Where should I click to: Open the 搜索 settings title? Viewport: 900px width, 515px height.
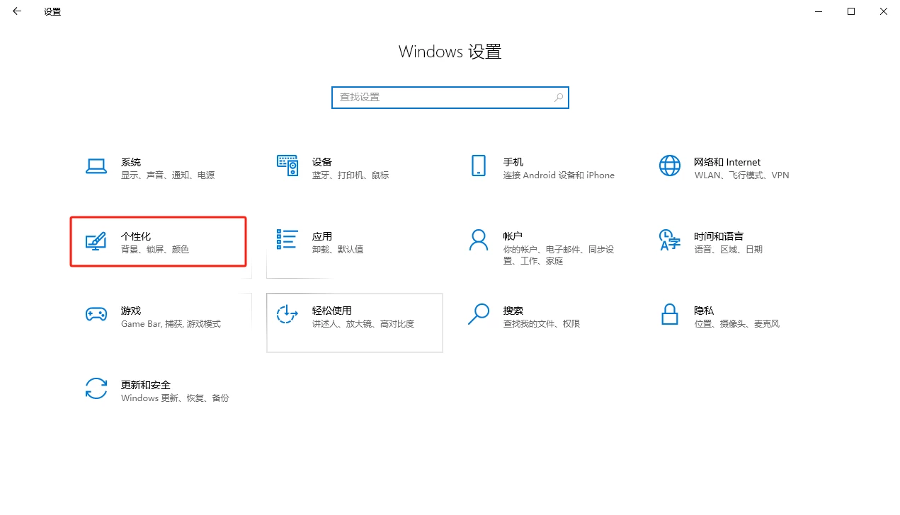[x=513, y=311]
